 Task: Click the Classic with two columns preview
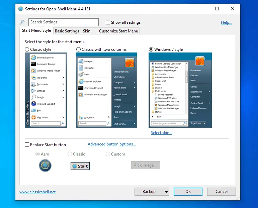tap(106, 90)
